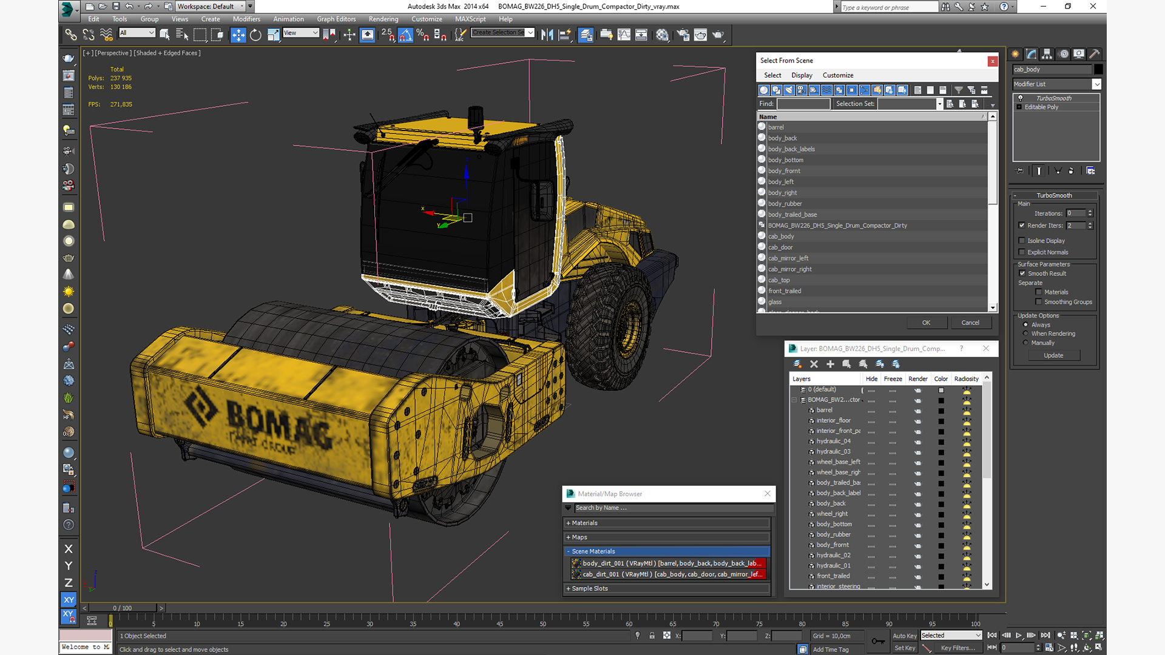Open Select by Name tool
This screenshot has width=1165, height=655.
(x=181, y=35)
